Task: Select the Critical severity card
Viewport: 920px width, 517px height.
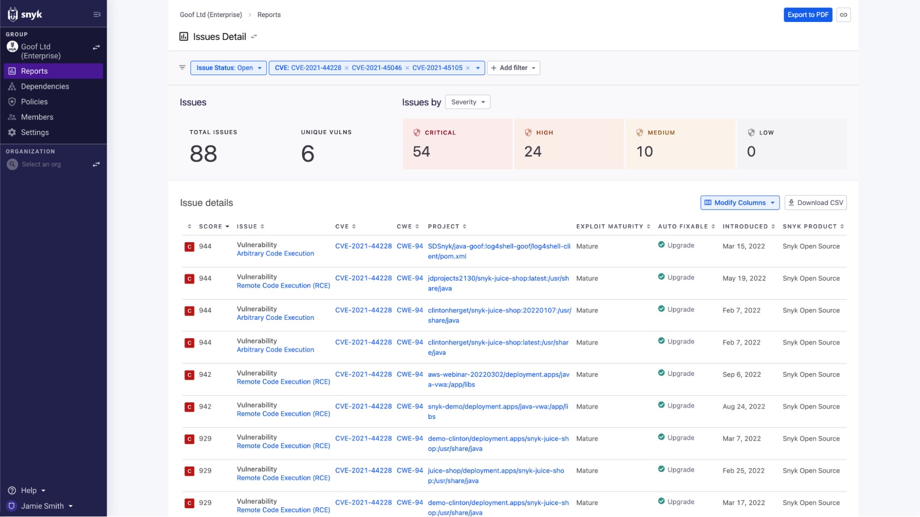Action: pos(457,144)
